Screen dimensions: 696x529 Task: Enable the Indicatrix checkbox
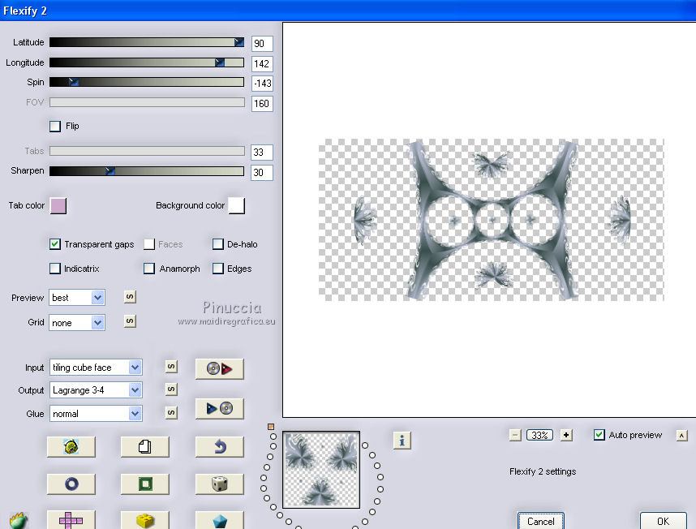click(55, 269)
